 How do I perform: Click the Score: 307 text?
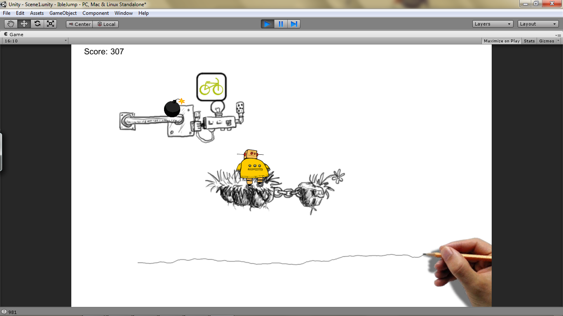(x=104, y=51)
